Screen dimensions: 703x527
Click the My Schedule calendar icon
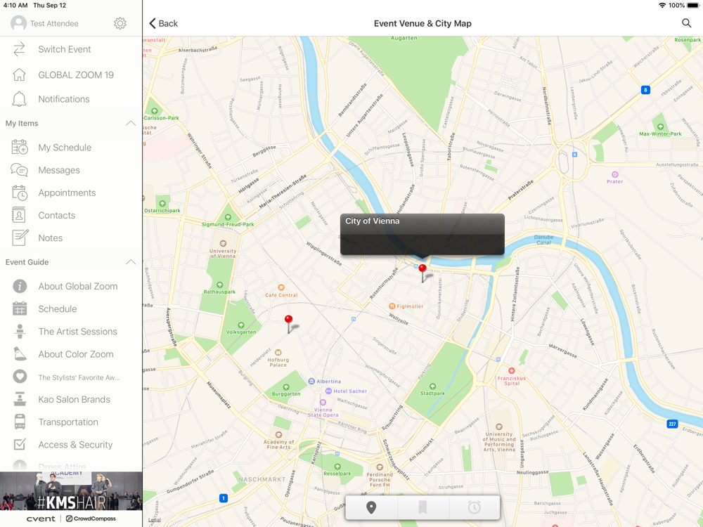click(20, 148)
